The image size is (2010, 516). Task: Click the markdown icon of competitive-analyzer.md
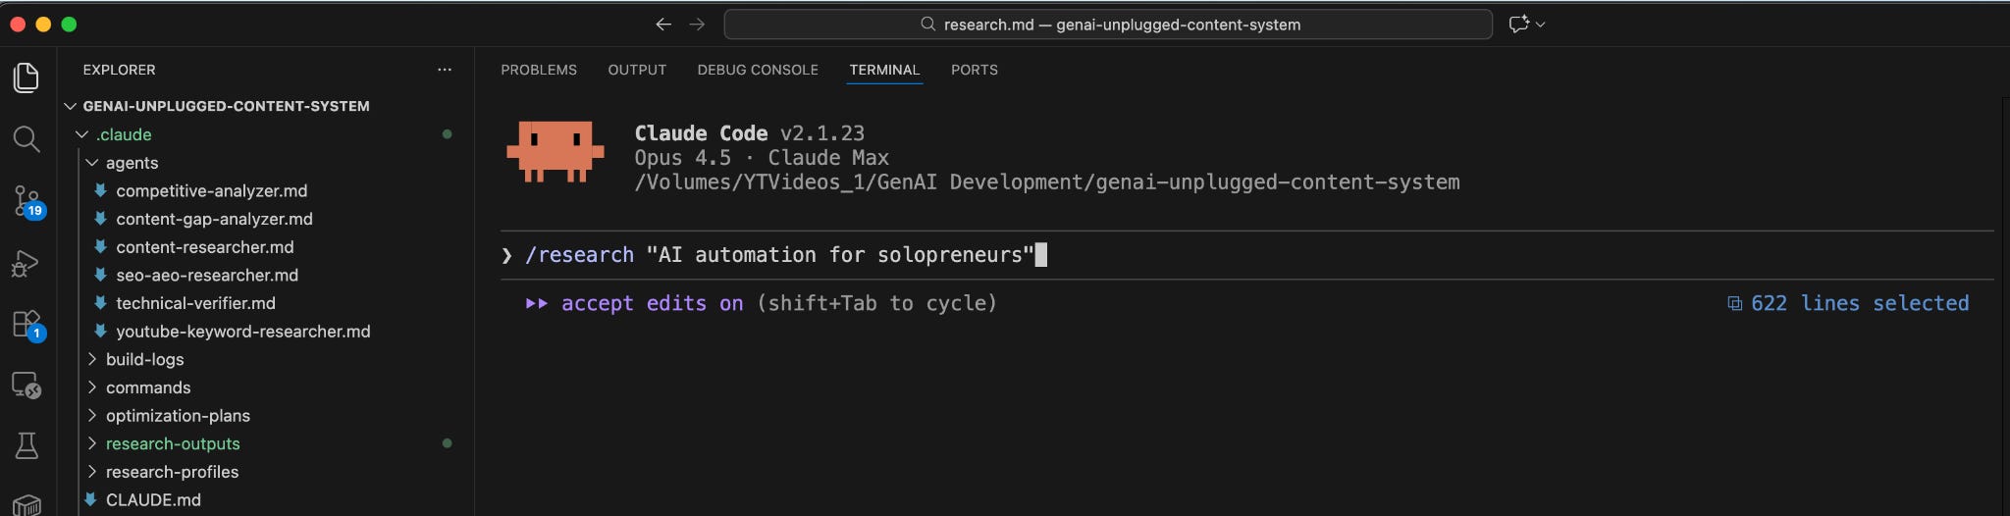coord(100,191)
